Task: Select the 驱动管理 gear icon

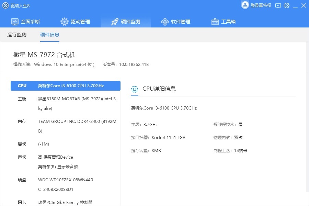Action: point(64,21)
